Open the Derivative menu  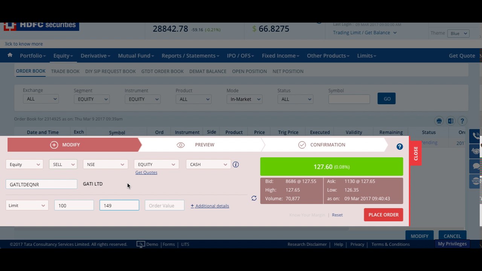click(95, 55)
